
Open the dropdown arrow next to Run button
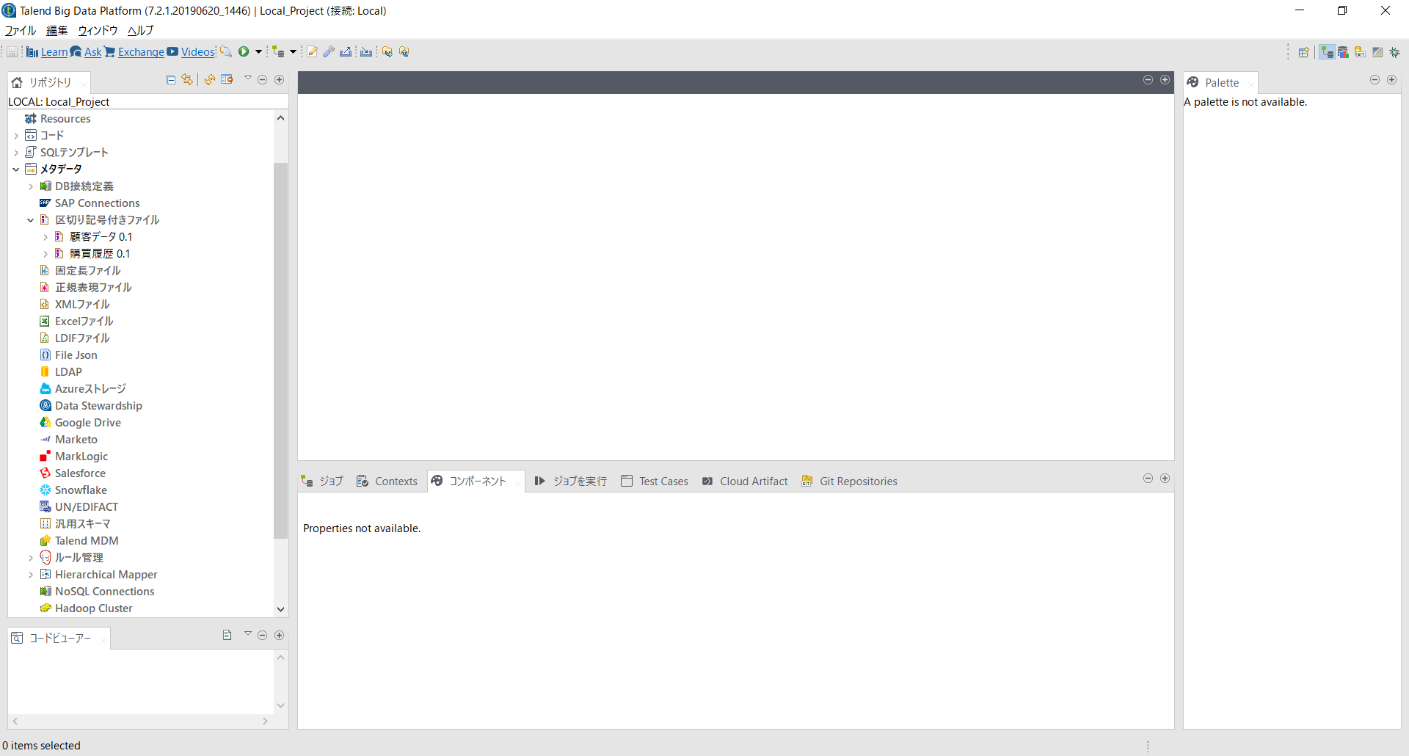pyautogui.click(x=258, y=52)
